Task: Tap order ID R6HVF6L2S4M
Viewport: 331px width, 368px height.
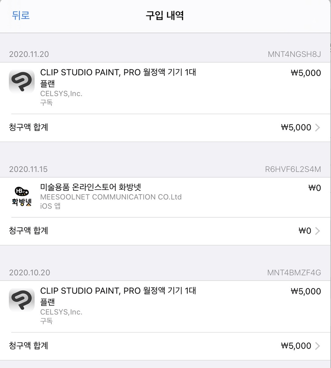Action: click(293, 169)
